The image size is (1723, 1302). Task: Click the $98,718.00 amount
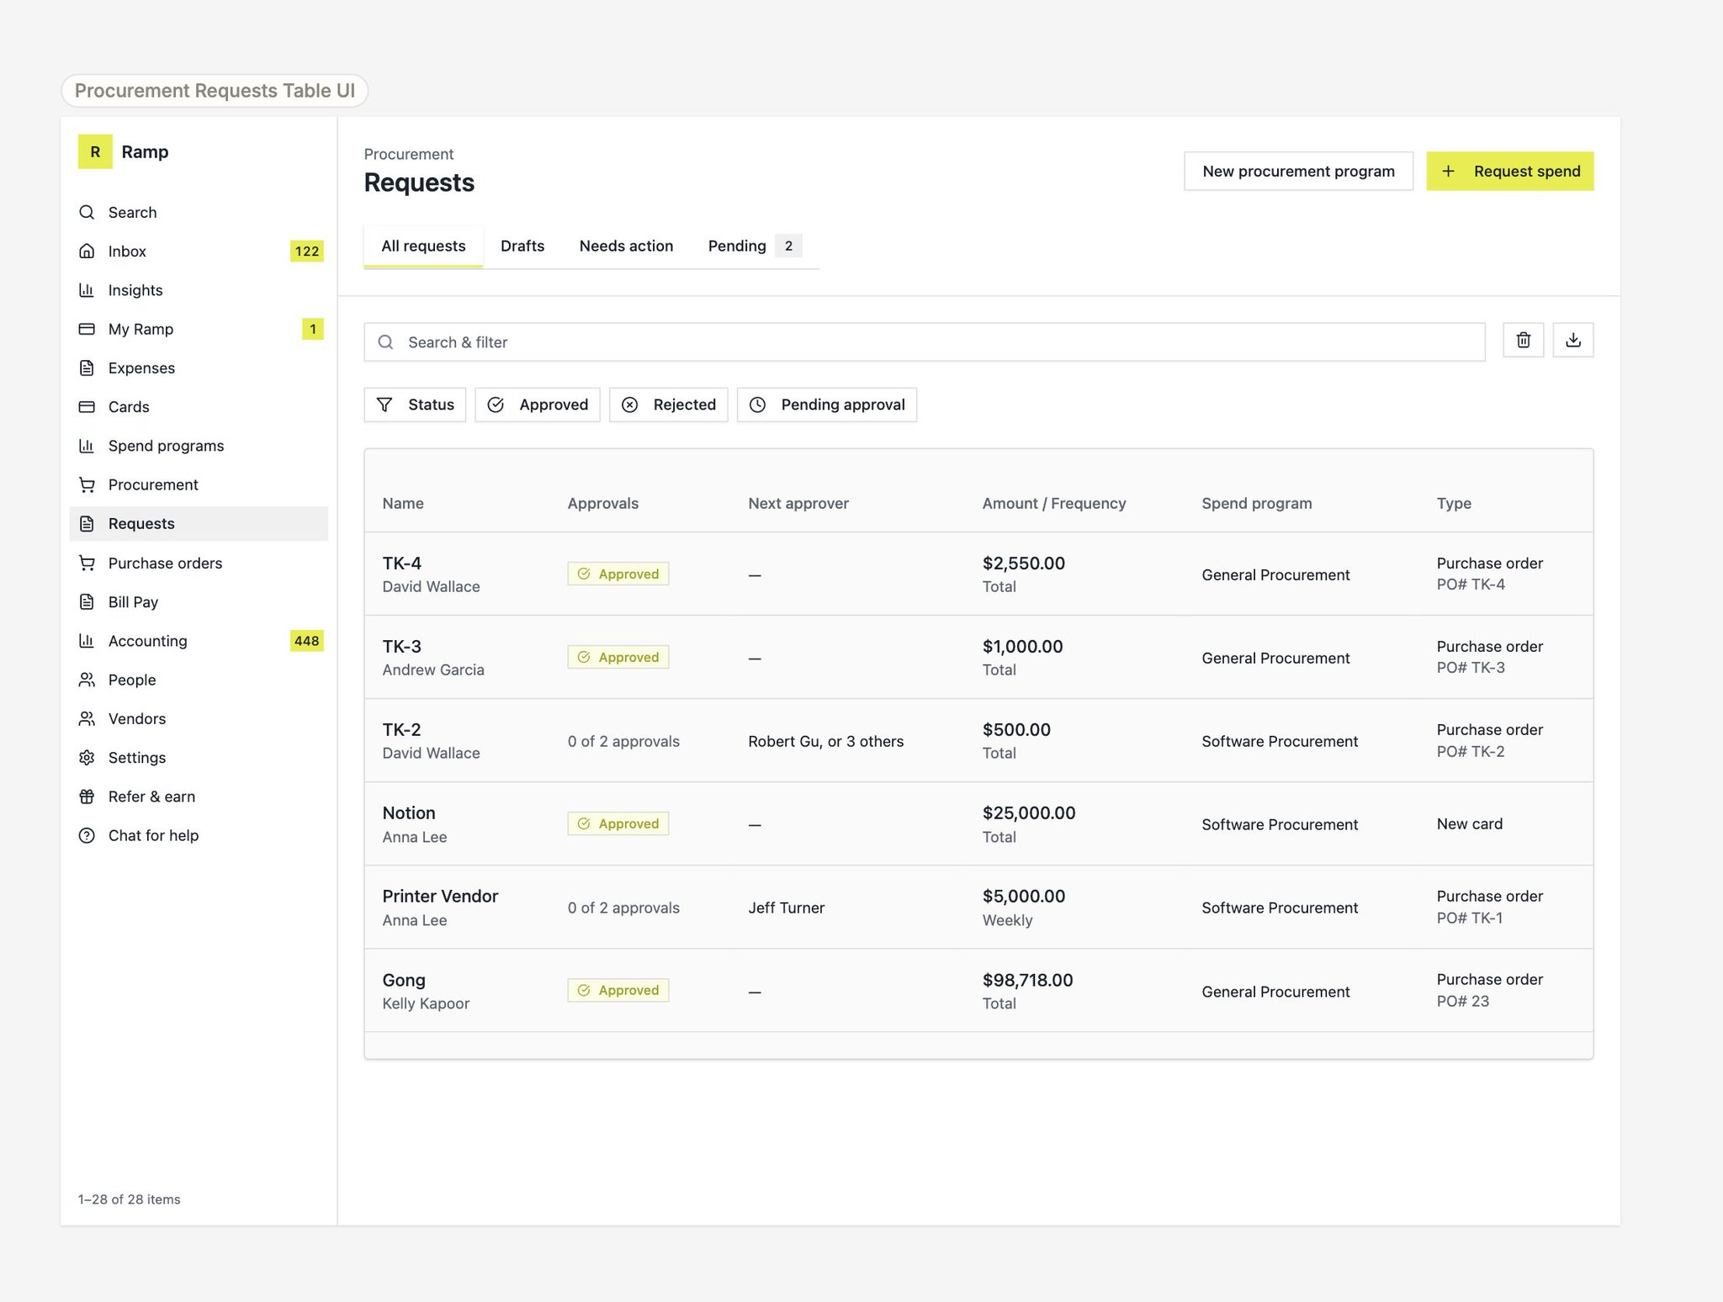coord(1027,980)
